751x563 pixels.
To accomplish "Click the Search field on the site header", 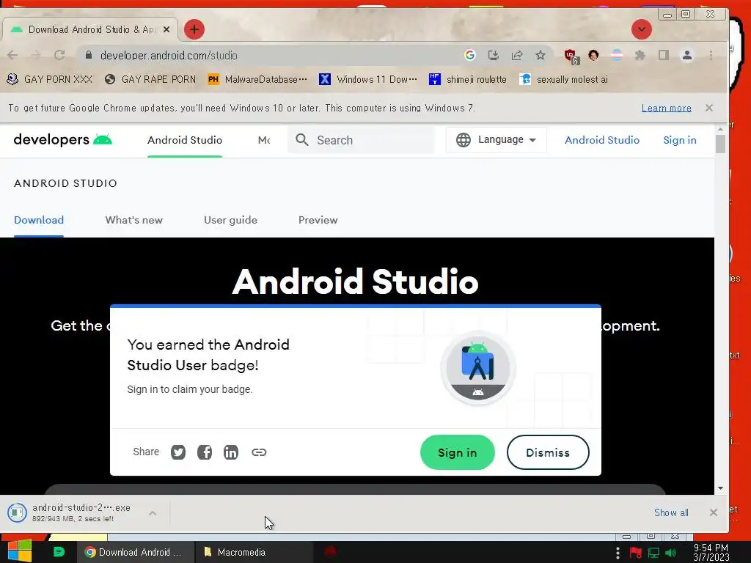I will click(x=361, y=140).
